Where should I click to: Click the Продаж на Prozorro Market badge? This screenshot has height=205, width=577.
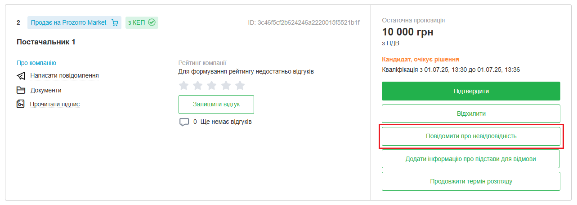[69, 22]
